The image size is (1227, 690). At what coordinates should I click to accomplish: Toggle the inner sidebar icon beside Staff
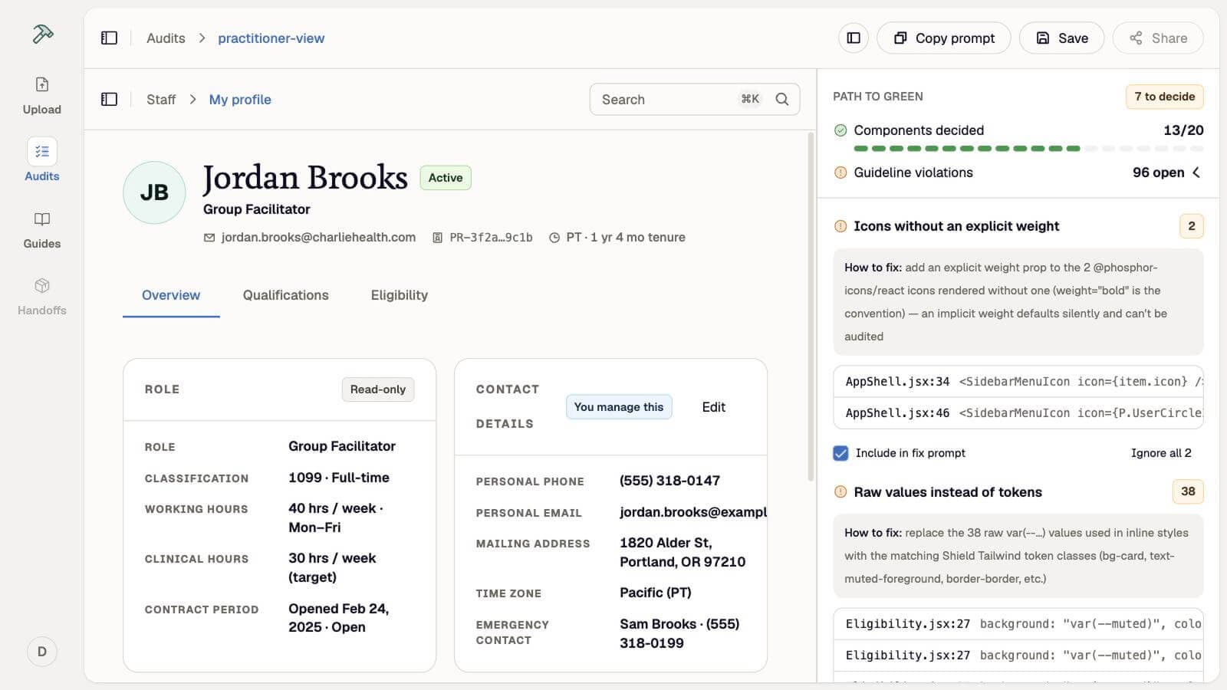coord(109,100)
